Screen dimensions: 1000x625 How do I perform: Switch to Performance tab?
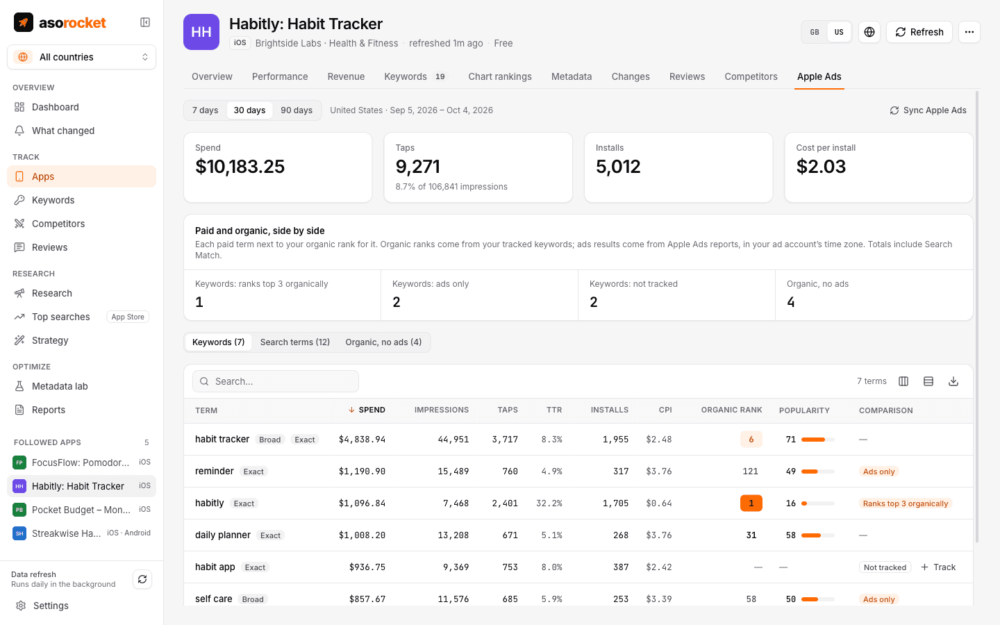pyautogui.click(x=280, y=76)
